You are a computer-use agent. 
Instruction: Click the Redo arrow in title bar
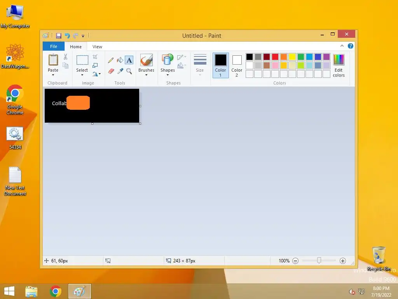(76, 36)
